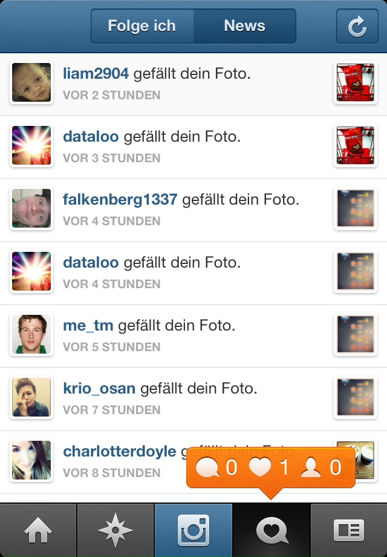Switch to the Folge ich tab
The width and height of the screenshot is (387, 557).
pyautogui.click(x=142, y=26)
